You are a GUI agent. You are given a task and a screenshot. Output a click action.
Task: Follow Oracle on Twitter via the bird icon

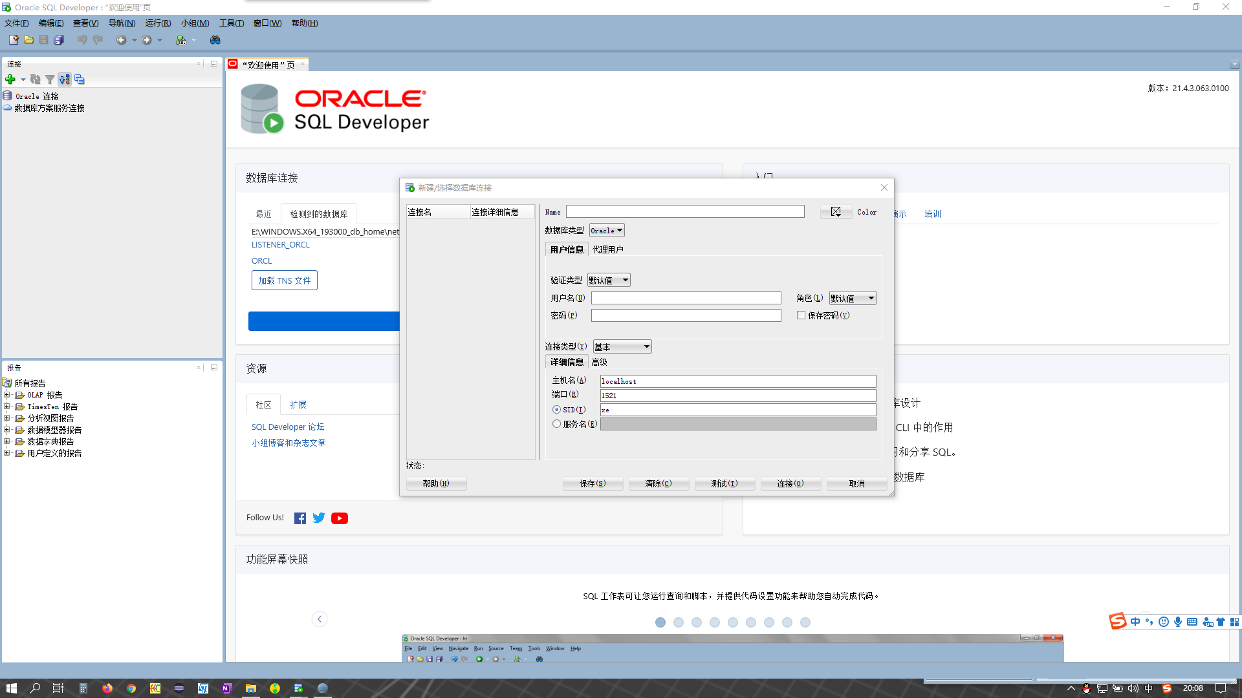318,518
